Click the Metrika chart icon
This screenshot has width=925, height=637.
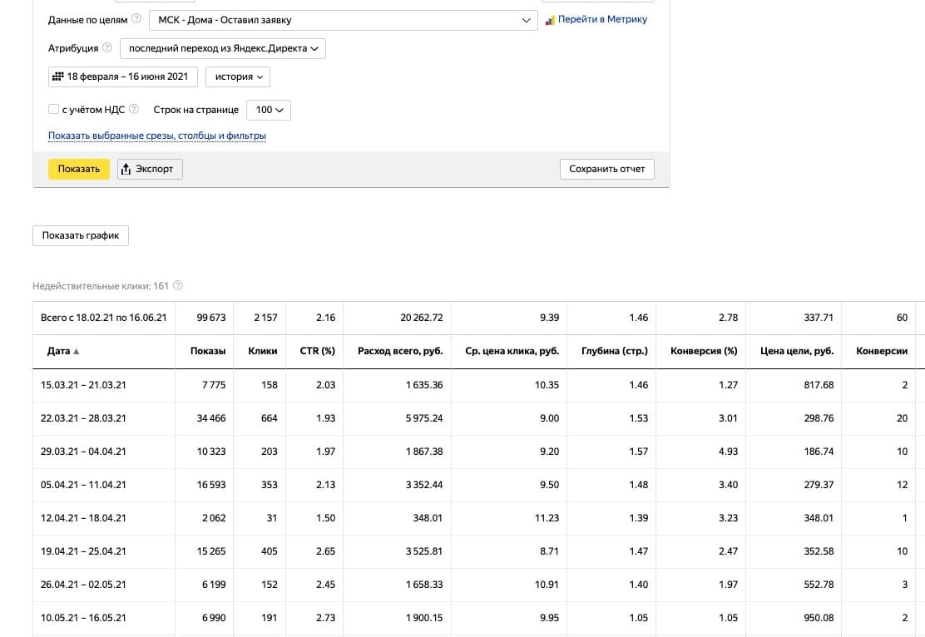(x=550, y=20)
